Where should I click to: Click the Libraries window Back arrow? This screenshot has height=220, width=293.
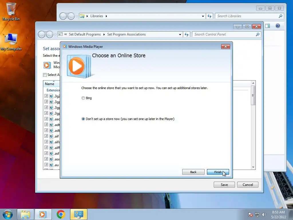tap(63, 16)
